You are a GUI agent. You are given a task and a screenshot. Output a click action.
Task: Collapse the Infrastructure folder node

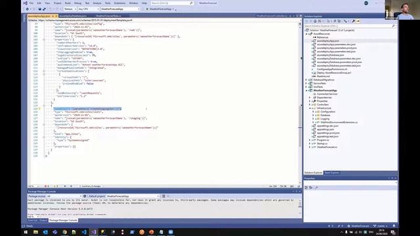(x=310, y=108)
